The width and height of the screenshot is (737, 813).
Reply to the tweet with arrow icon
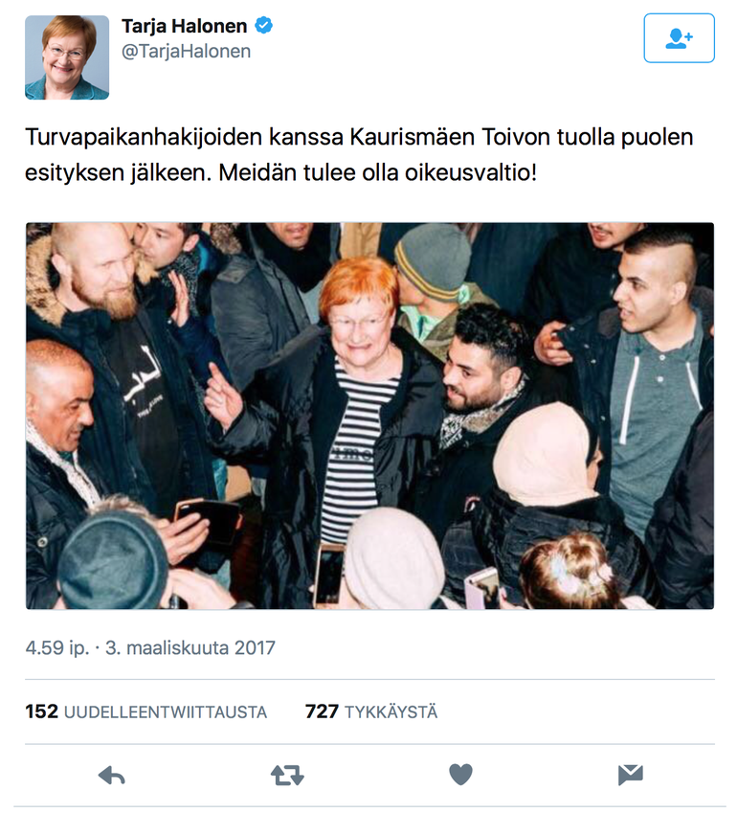111,777
